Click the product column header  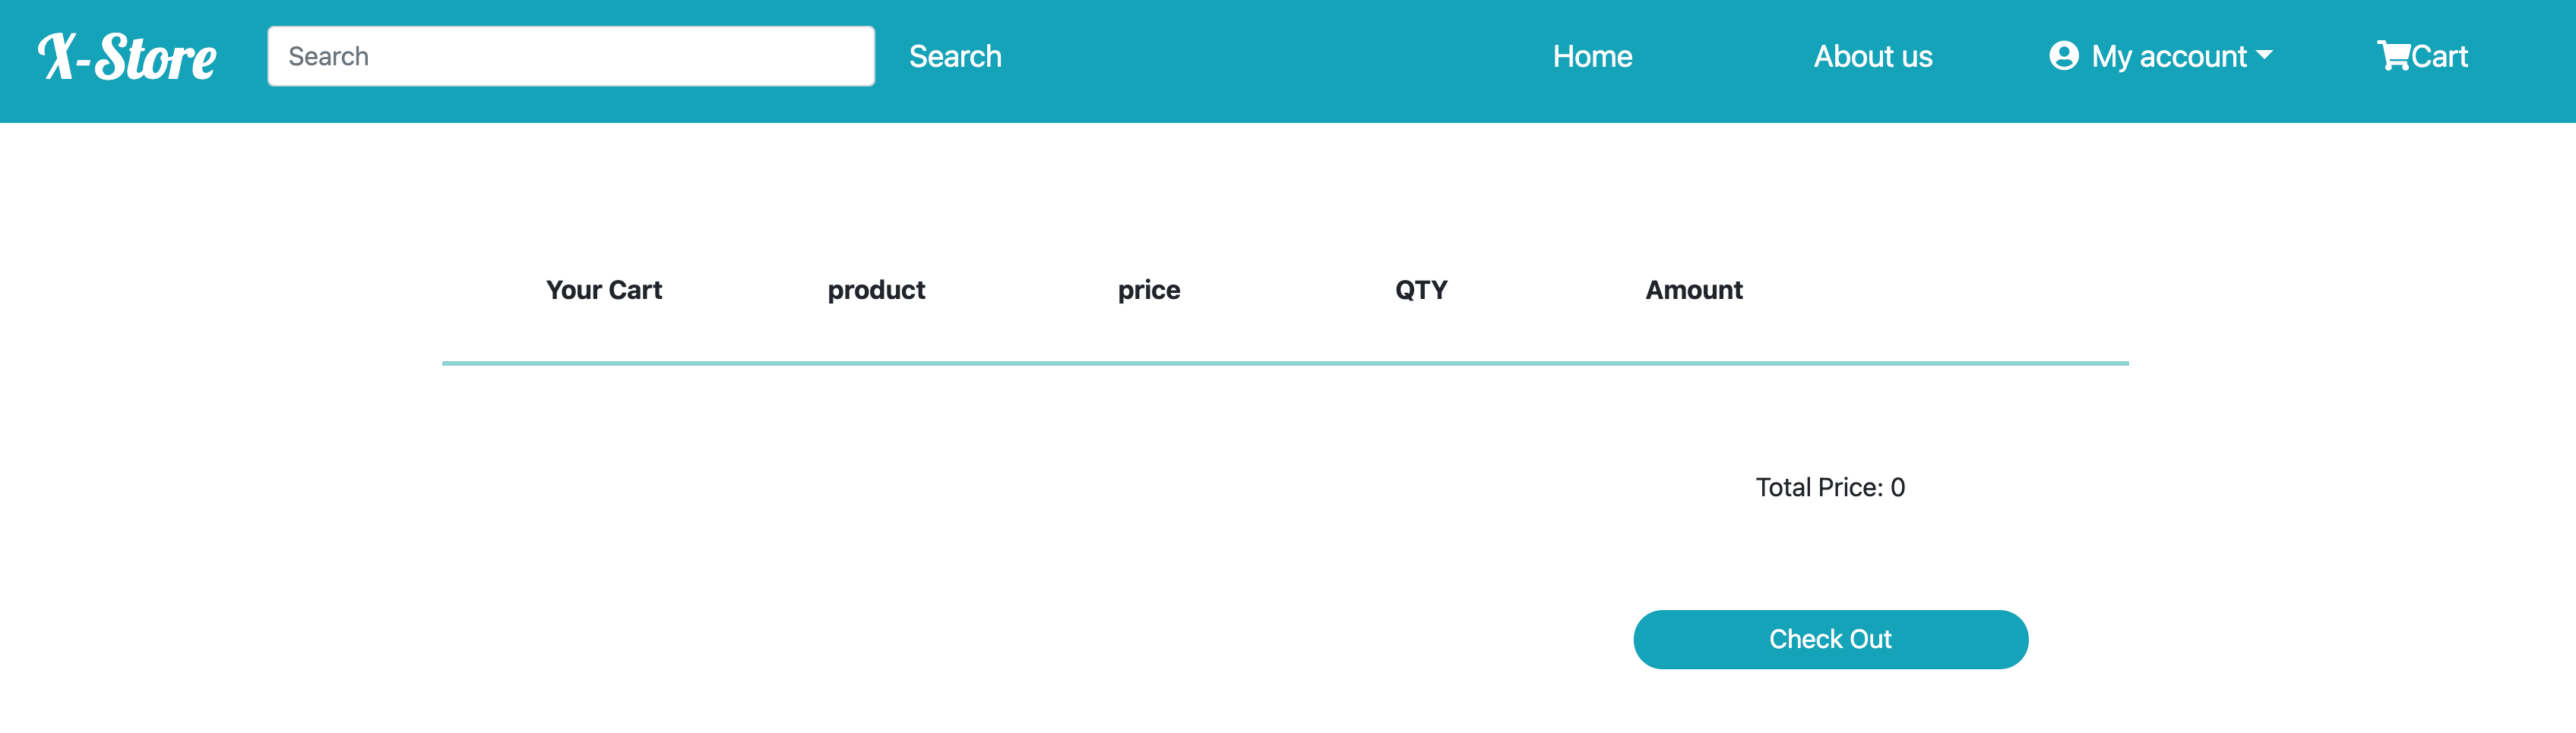pyautogui.click(x=876, y=290)
